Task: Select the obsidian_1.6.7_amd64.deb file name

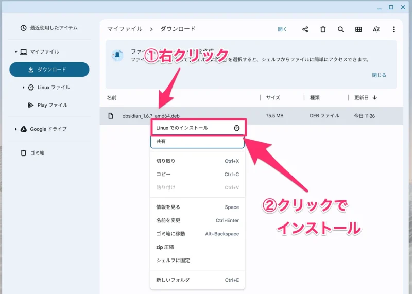Action: (151, 116)
